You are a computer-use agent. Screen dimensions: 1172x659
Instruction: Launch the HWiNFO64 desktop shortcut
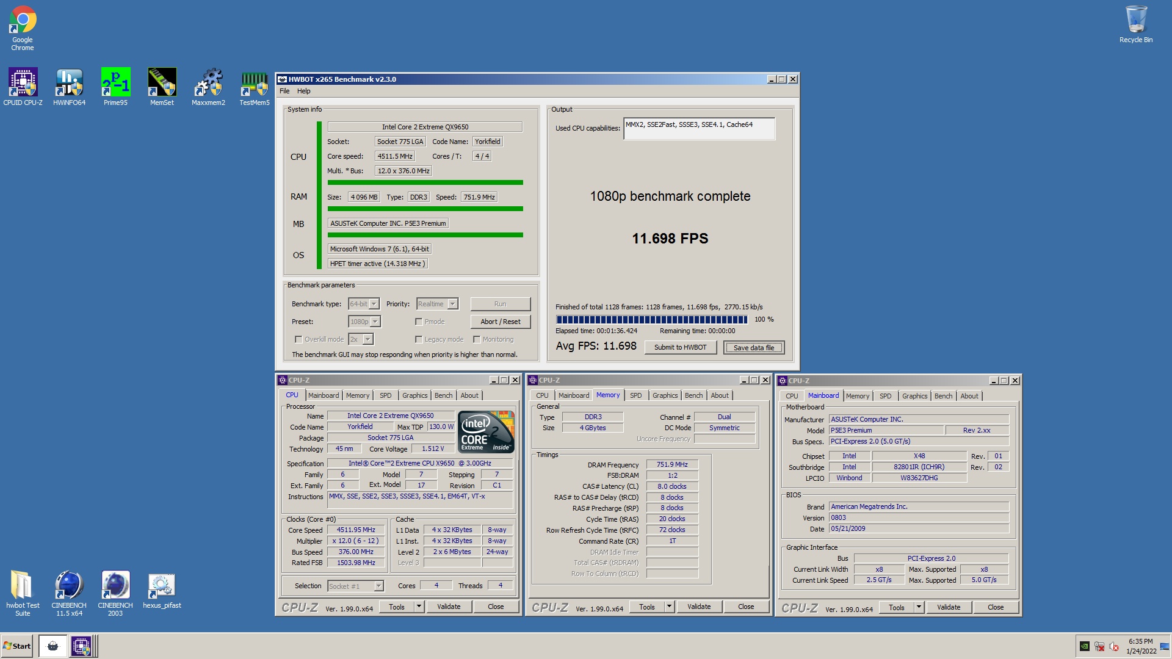pos(69,87)
